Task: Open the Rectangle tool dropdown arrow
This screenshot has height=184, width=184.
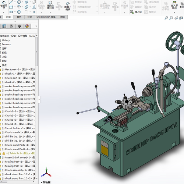Action: [15, 7]
